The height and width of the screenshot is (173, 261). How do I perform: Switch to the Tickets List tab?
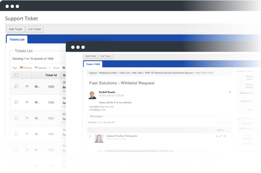[x=17, y=40]
